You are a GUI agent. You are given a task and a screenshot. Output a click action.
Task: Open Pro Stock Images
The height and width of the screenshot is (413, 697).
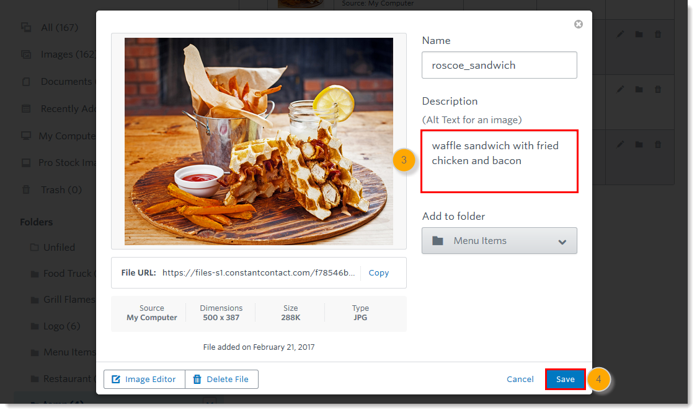[67, 162]
